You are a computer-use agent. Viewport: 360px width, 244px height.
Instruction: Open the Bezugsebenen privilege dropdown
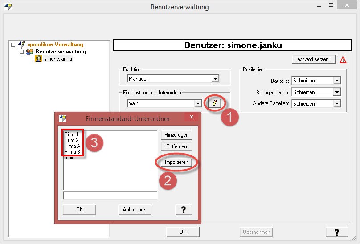pyautogui.click(x=337, y=92)
